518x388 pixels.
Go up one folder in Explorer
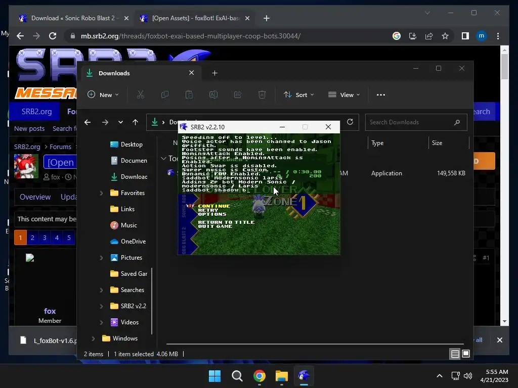[x=135, y=122]
